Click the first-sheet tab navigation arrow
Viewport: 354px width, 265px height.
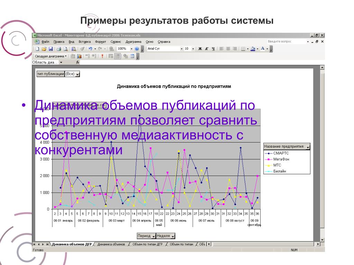34,244
